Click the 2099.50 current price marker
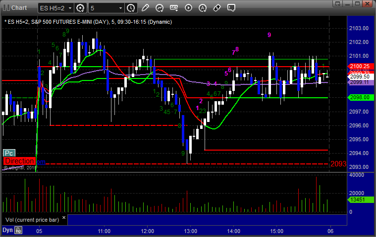 click(x=361, y=77)
